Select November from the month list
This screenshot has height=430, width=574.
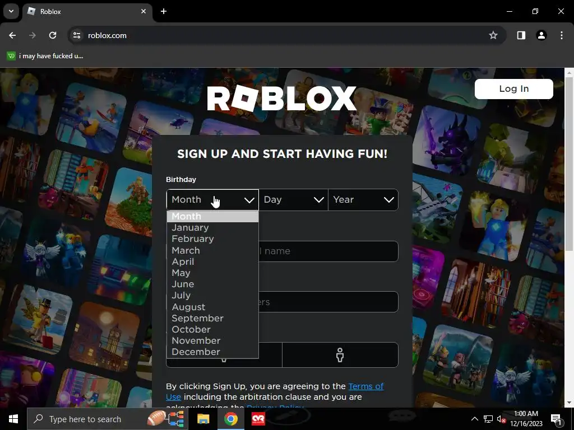click(x=212, y=341)
